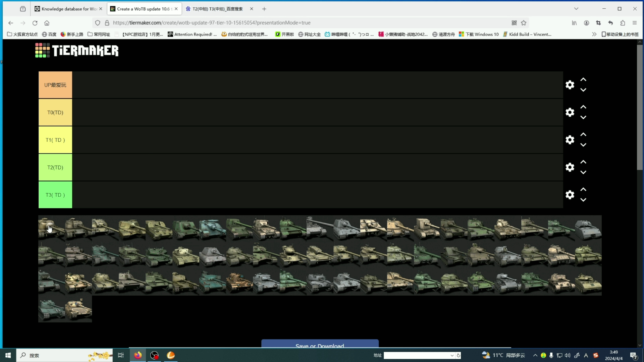Click the TierMaker logo
The width and height of the screenshot is (644, 362).
[77, 50]
